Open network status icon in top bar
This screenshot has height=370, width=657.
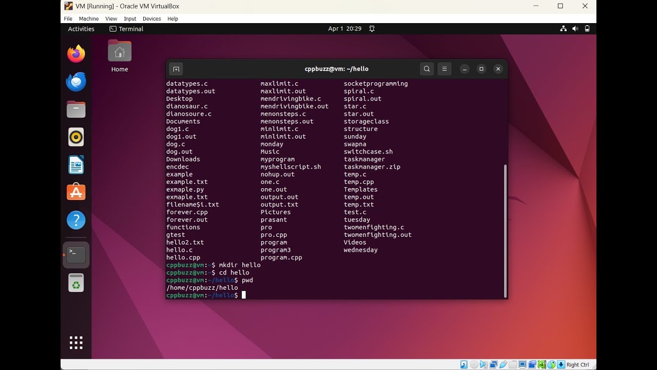tap(563, 29)
